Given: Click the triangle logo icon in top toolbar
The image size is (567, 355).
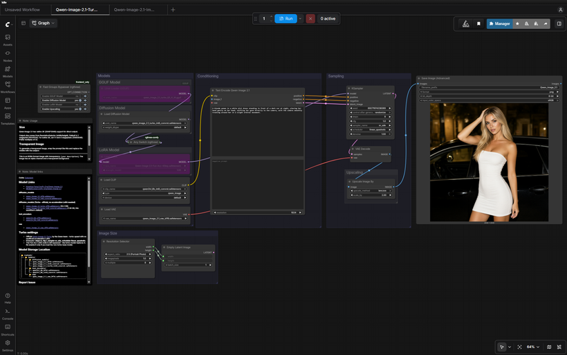Looking at the screenshot, I should click(x=466, y=24).
